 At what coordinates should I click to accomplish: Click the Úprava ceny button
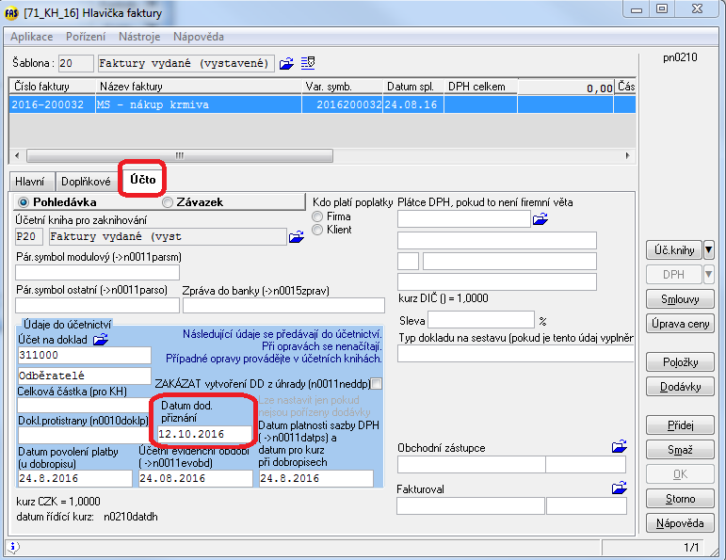pyautogui.click(x=680, y=324)
